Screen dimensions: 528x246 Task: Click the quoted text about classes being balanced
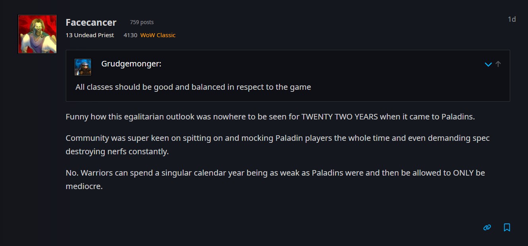click(x=193, y=87)
